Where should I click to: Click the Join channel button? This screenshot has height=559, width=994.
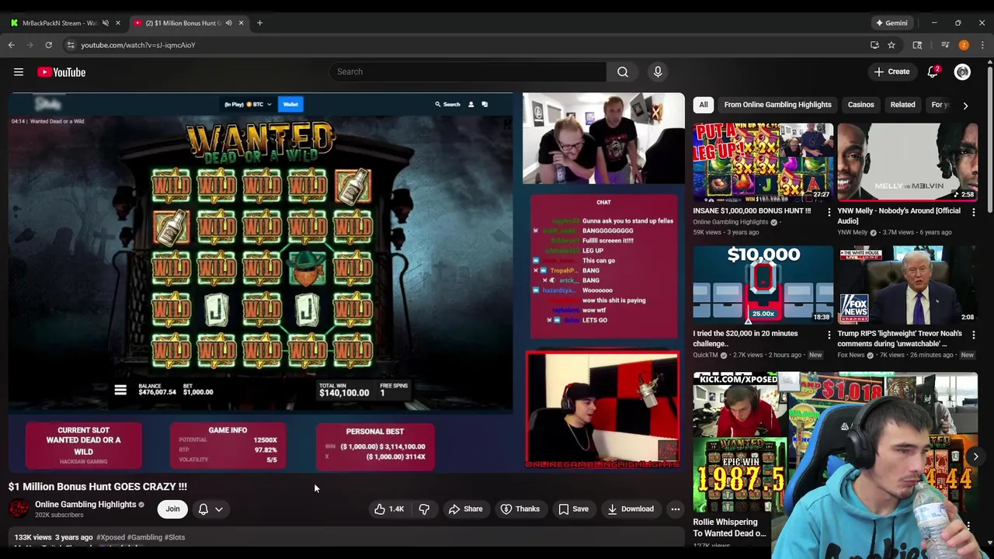tap(172, 509)
